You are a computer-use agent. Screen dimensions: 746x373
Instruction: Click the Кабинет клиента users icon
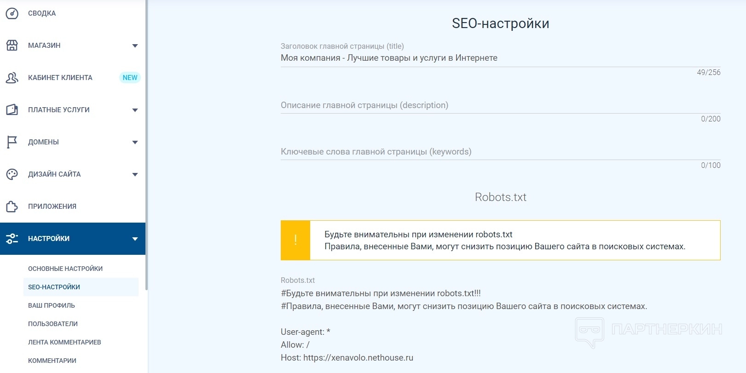pos(12,78)
